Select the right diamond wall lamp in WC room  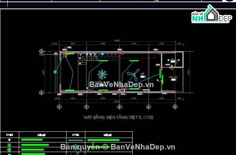[179, 60]
